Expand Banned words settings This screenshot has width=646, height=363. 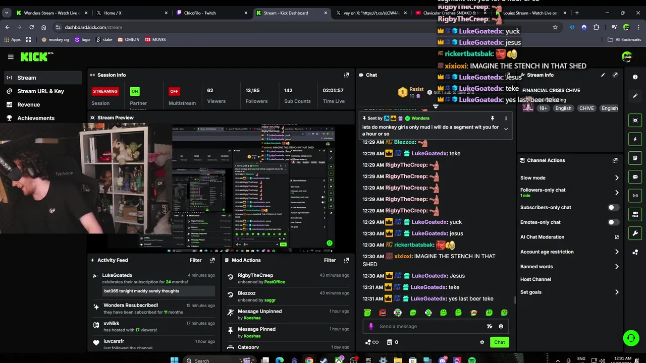point(617,267)
